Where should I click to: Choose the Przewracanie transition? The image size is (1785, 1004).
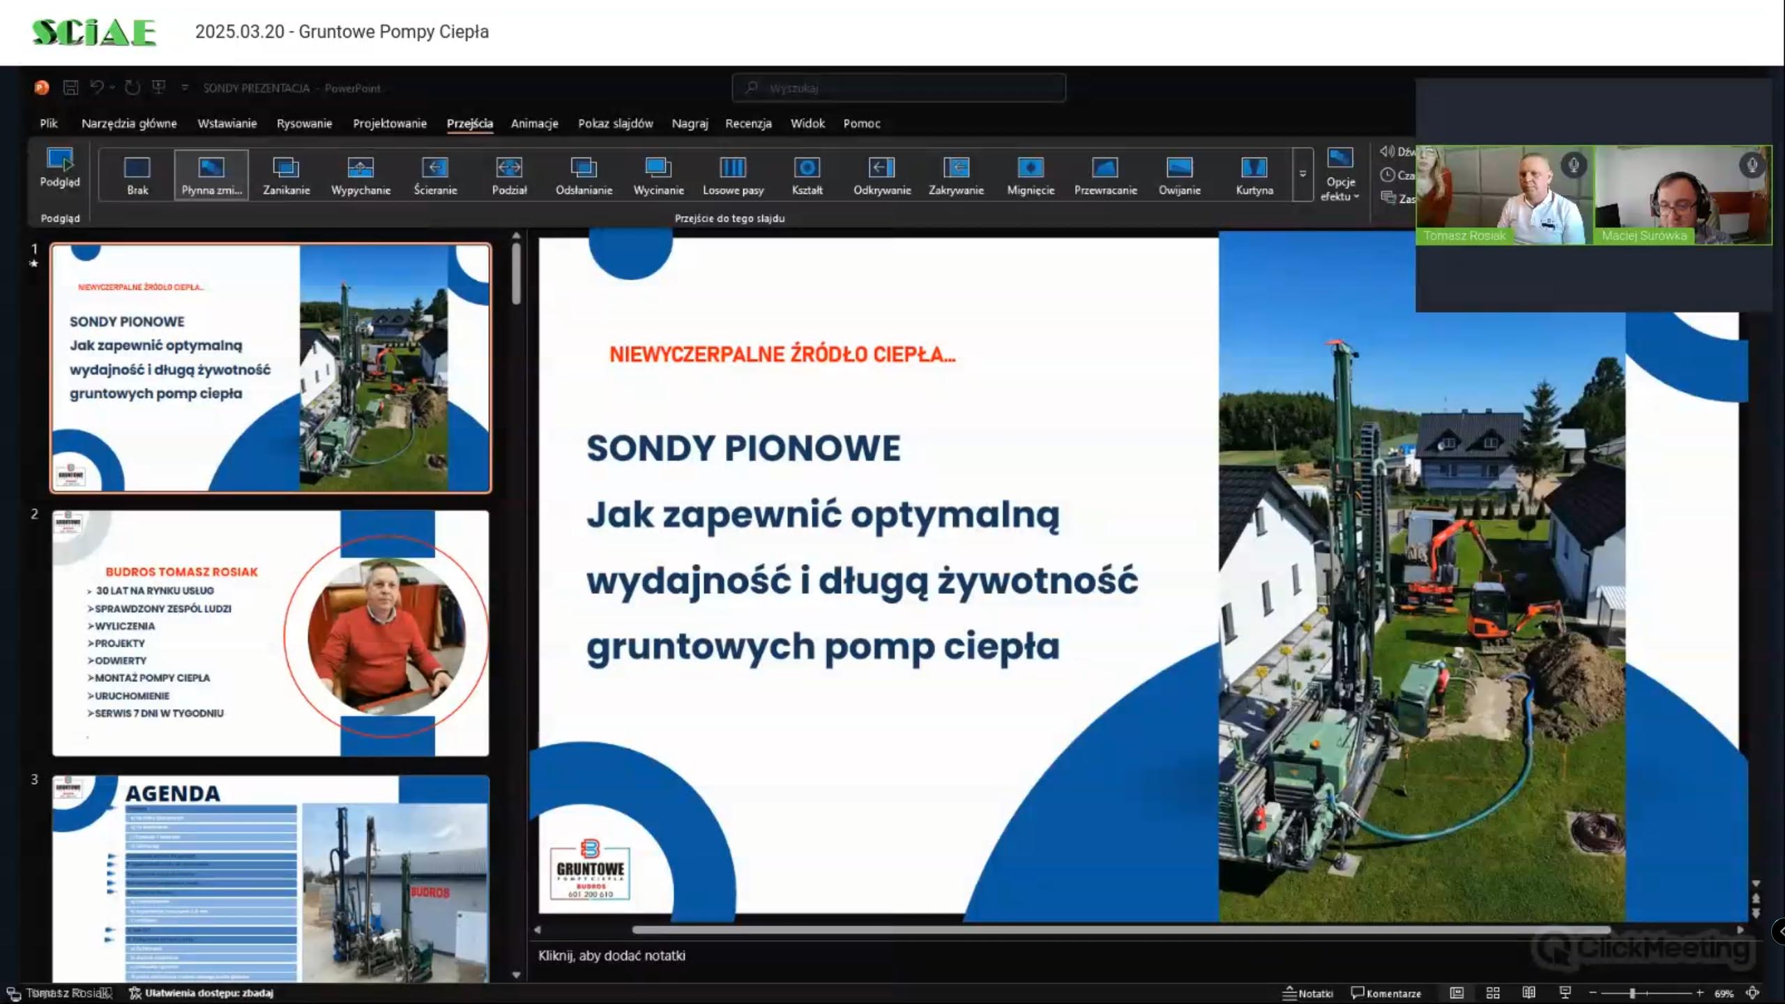click(1106, 176)
